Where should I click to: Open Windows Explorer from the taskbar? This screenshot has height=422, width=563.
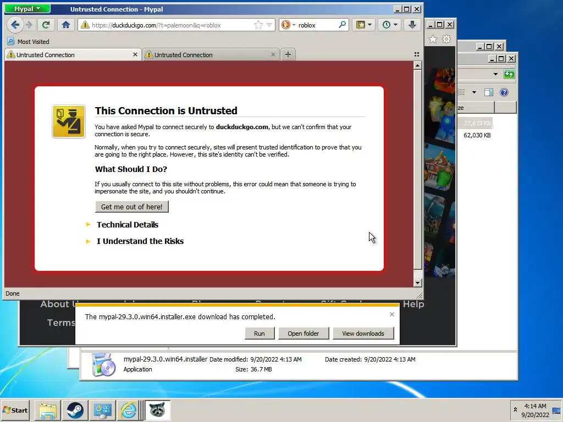(48, 410)
